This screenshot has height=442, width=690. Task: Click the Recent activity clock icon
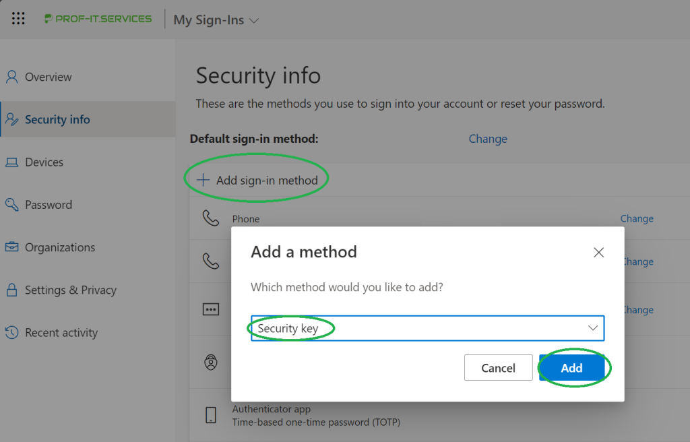pos(11,333)
